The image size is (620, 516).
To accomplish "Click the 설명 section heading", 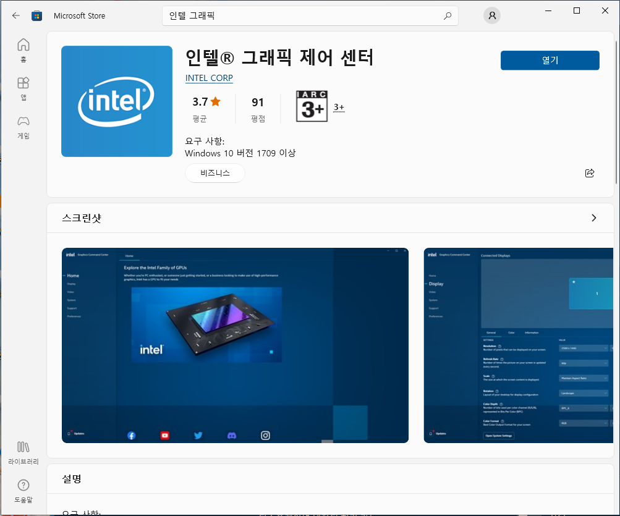I will 72,478.
